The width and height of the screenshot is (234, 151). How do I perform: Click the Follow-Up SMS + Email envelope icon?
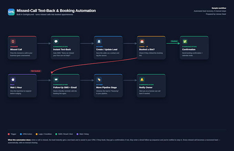pos(56,79)
